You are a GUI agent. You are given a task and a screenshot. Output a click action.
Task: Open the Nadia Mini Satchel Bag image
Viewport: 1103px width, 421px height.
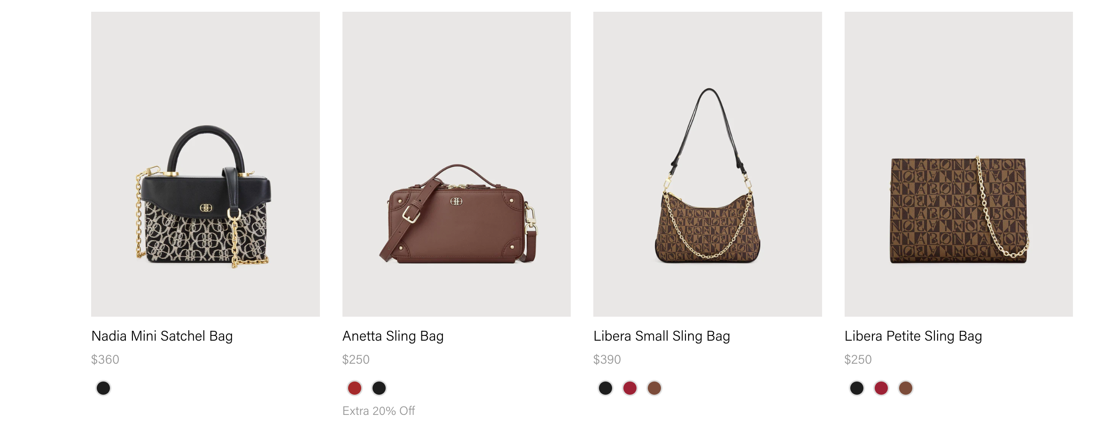tap(205, 164)
